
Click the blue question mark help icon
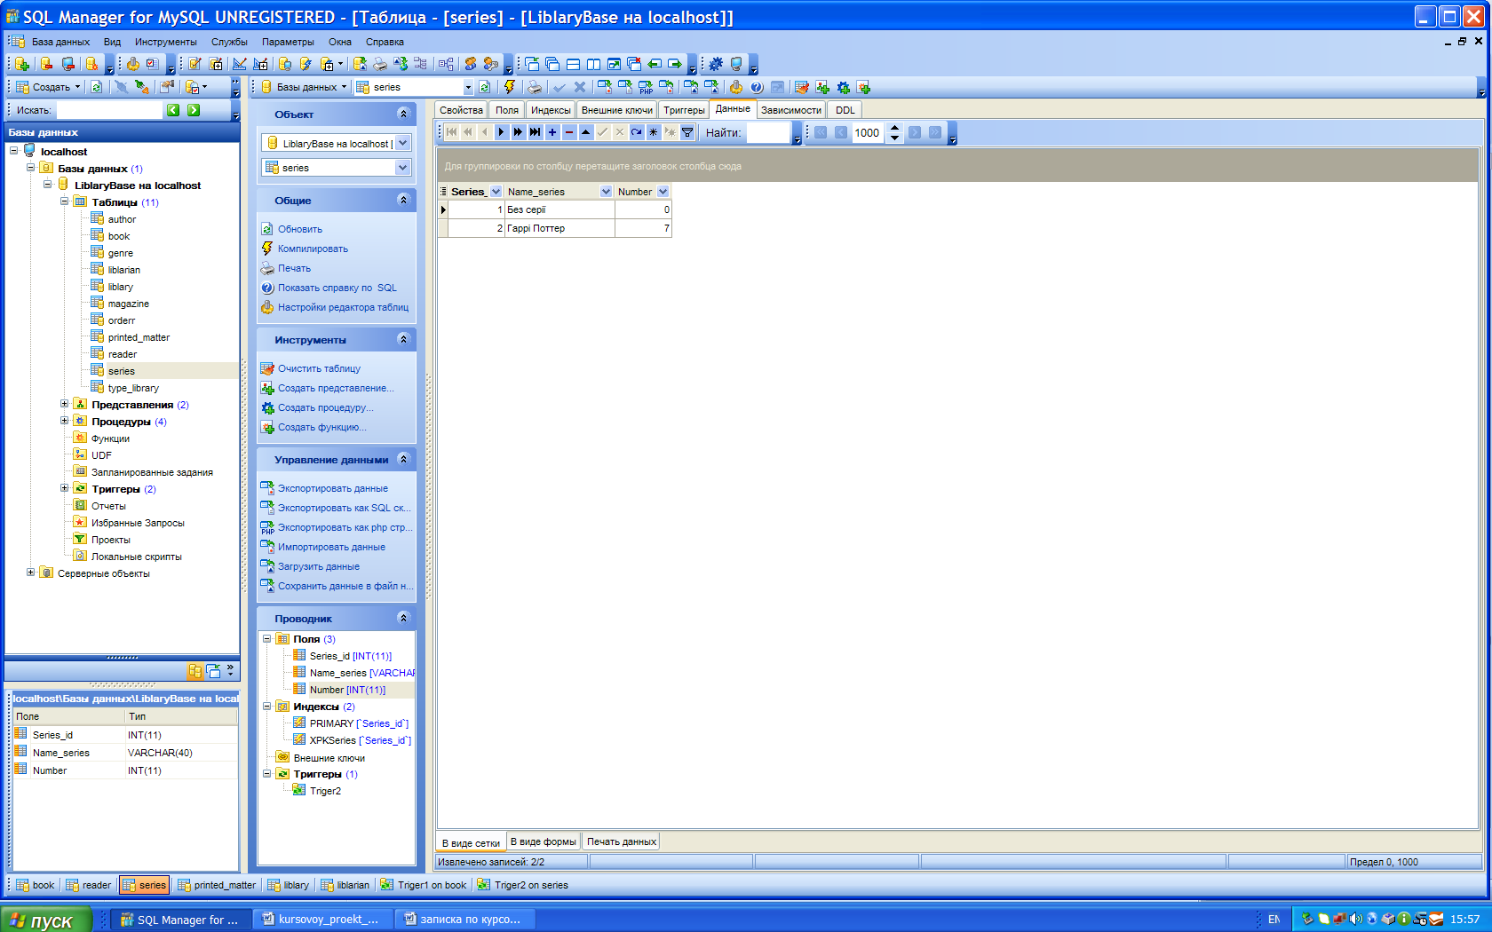757,87
